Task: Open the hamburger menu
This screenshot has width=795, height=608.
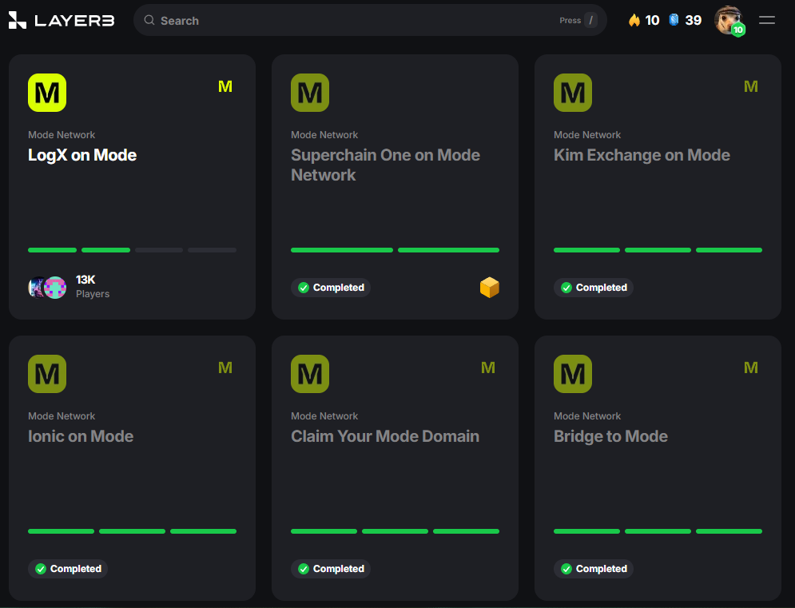Action: coord(767,21)
